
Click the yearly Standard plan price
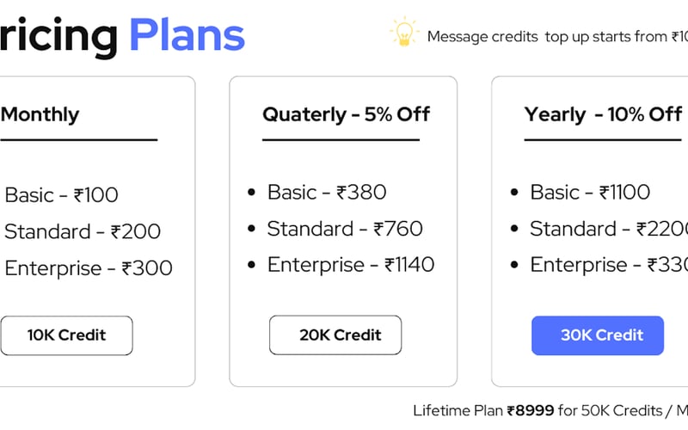(x=608, y=229)
